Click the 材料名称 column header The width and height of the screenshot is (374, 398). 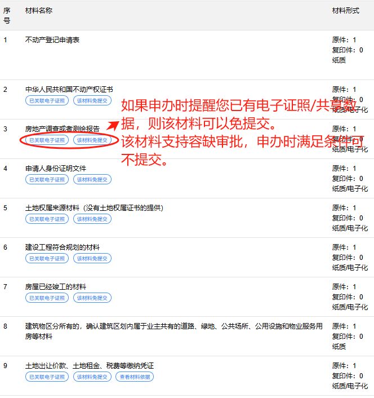click(39, 11)
